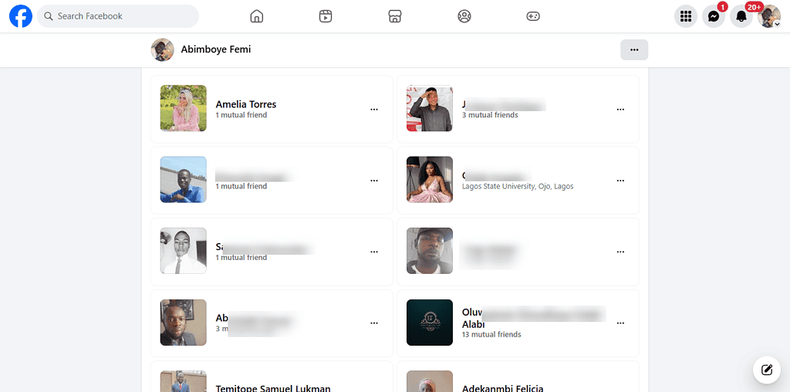Image resolution: width=790 pixels, height=392 pixels.
Task: Click dark logo thumbnail for Alabi
Action: pos(430,323)
